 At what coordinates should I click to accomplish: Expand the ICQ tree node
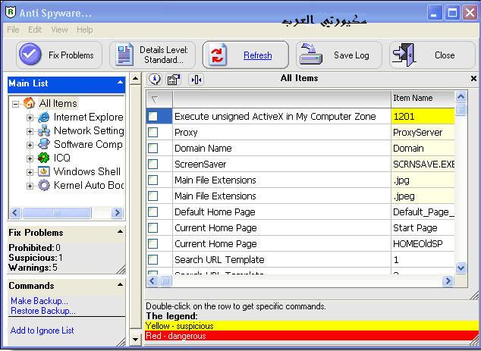point(30,158)
